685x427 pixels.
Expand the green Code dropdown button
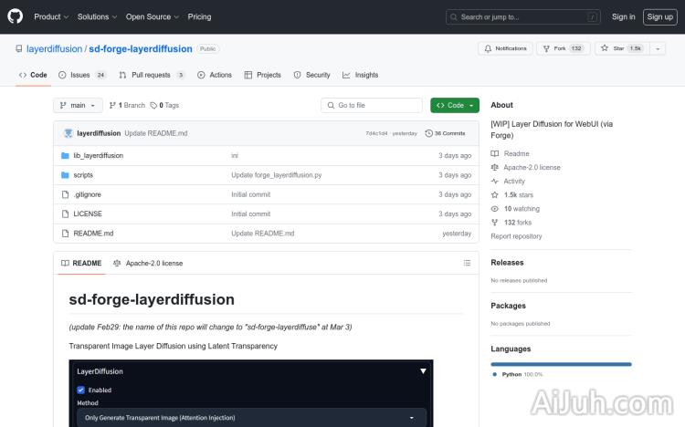tap(454, 105)
